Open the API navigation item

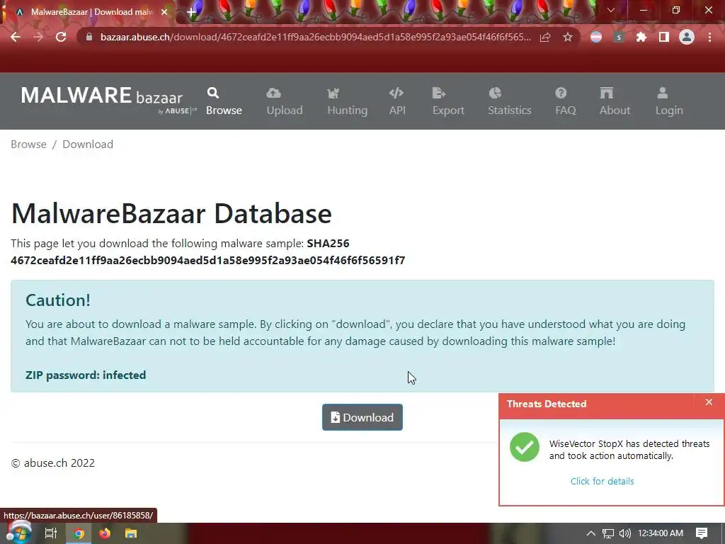tap(397, 101)
